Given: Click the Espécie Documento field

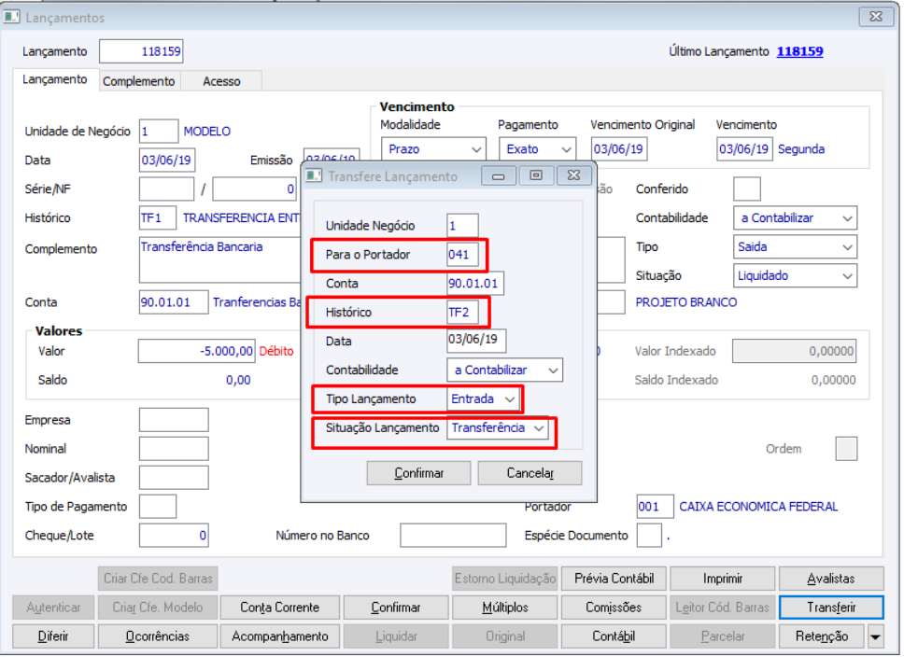Looking at the screenshot, I should [649, 536].
